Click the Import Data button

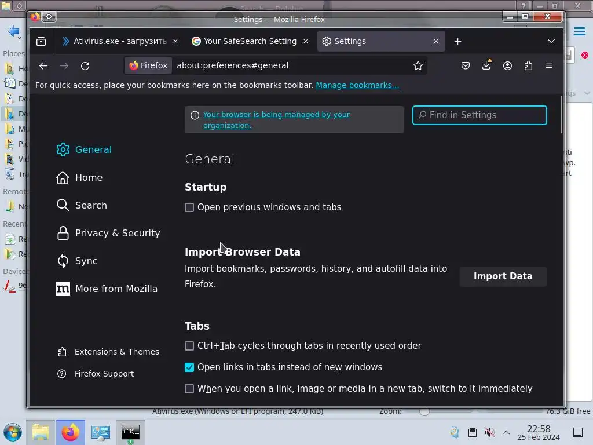[503, 276]
